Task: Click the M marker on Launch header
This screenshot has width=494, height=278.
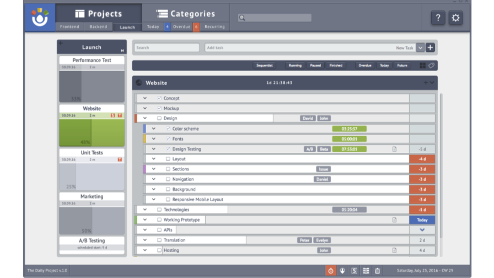Action: pos(122,50)
